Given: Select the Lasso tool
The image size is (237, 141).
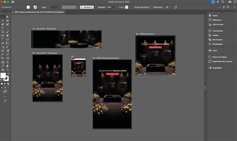Looking at the screenshot, I should pos(7,20).
